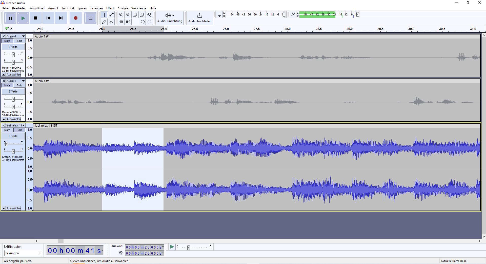Click Audio hochladen share button
486x264 pixels.
200,18
